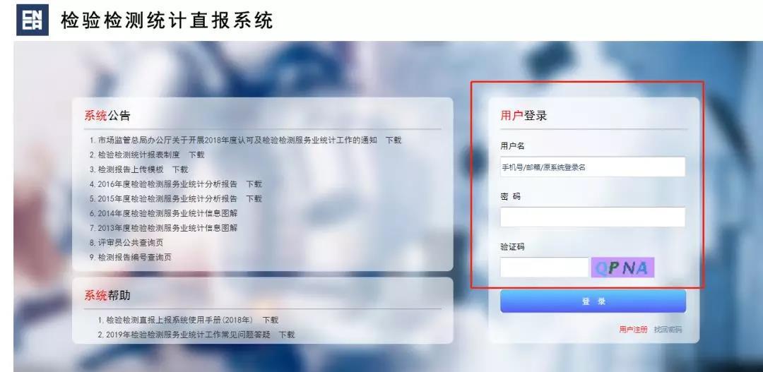The height and width of the screenshot is (372, 763).
Task: Open 2014年度检验检测服务业统计信息图解
Action: (x=167, y=213)
